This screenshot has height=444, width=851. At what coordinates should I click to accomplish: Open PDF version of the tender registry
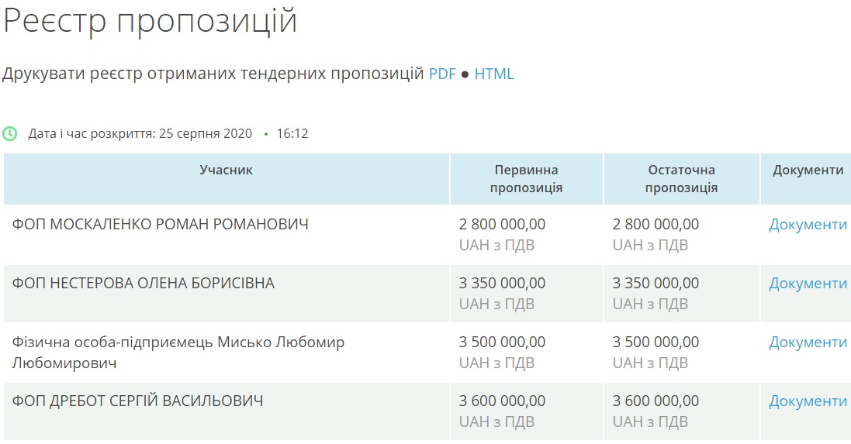click(442, 74)
